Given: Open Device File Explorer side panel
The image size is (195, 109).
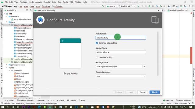Looking at the screenshot, I should click(194, 88).
